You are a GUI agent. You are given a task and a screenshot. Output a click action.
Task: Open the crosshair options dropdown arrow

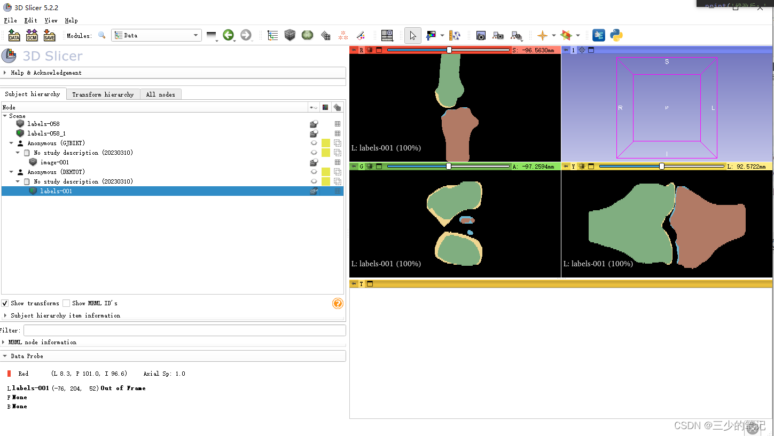click(553, 36)
